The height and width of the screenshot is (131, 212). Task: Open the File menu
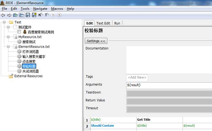[x=4, y=9]
